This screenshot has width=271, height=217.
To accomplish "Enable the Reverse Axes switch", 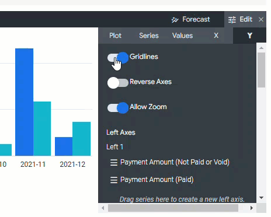I will pyautogui.click(x=118, y=83).
